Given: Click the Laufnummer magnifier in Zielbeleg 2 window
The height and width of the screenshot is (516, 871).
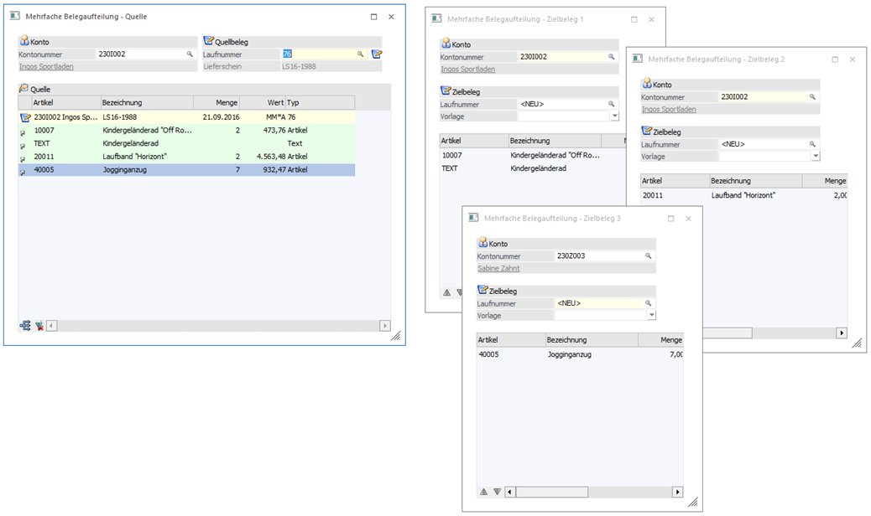Looking at the screenshot, I should 812,144.
